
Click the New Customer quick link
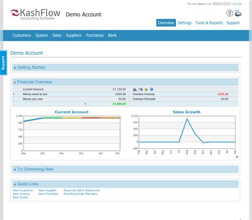coord(23,190)
